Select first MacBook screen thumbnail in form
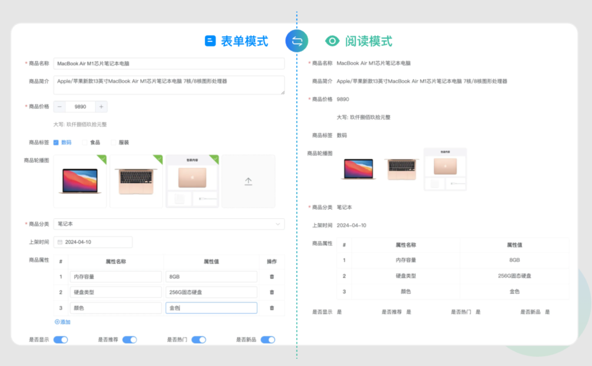 [80, 181]
